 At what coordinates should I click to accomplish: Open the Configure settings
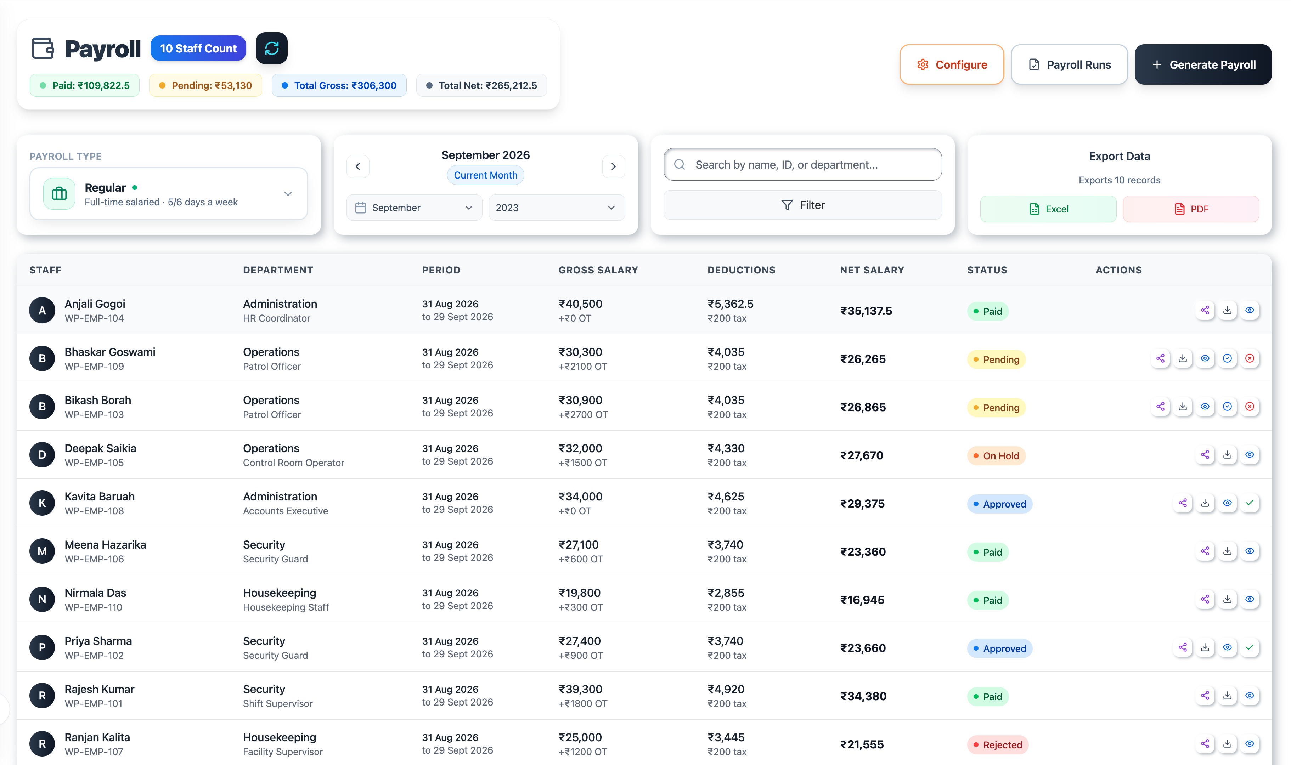tap(952, 64)
